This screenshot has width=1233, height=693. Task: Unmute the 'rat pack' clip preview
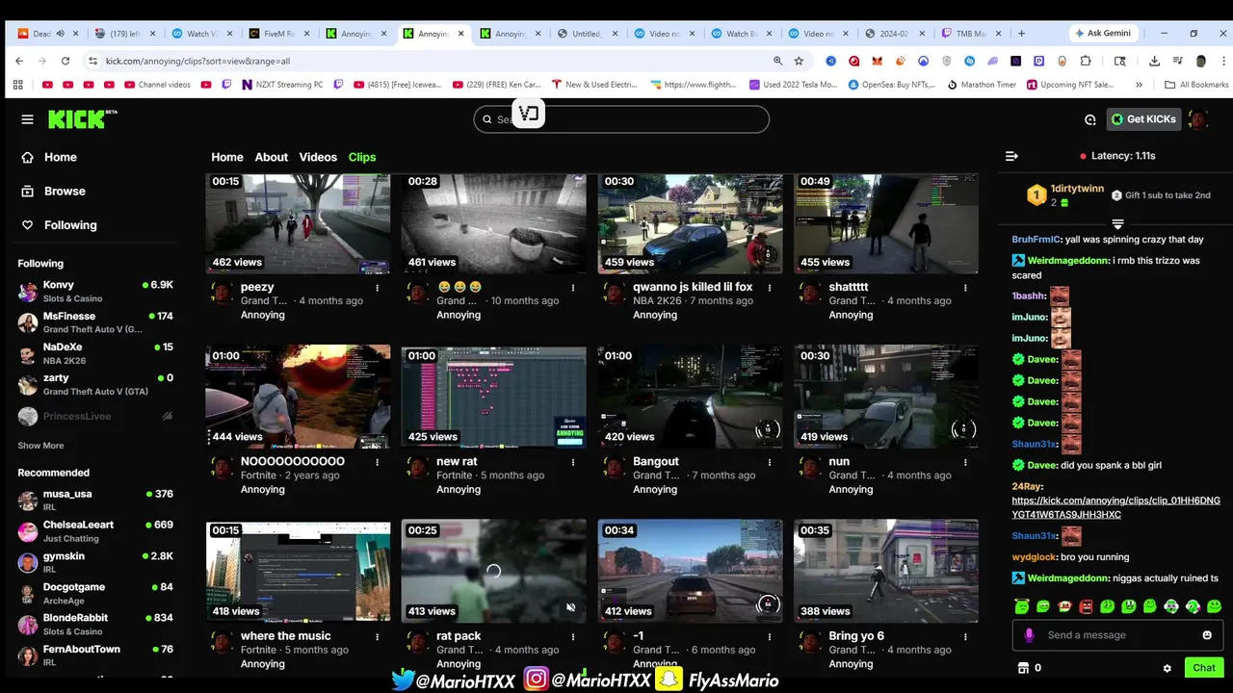pos(570,607)
